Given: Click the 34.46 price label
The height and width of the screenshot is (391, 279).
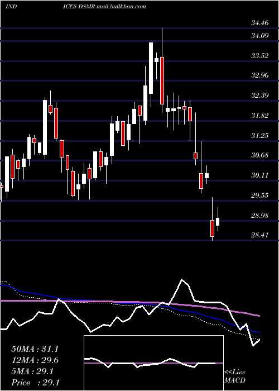Looking at the screenshot, I should pos(260,23).
